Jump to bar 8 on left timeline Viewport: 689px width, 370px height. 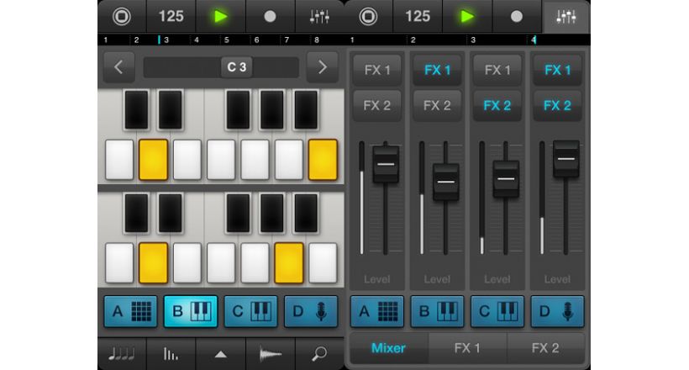tap(317, 40)
